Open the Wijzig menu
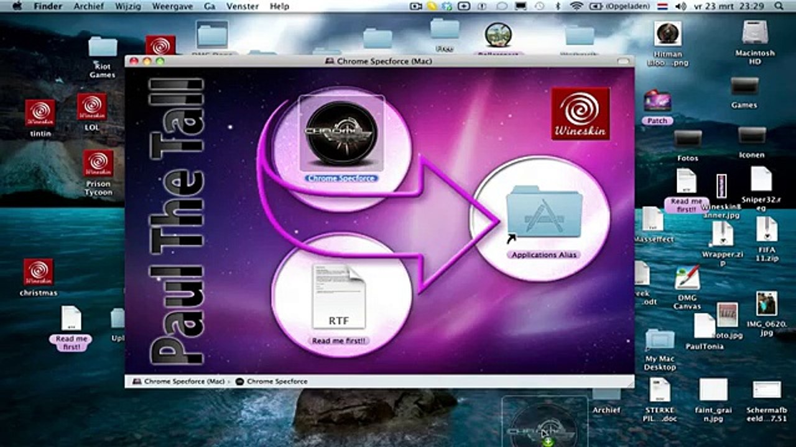The height and width of the screenshot is (447, 796). [x=127, y=6]
